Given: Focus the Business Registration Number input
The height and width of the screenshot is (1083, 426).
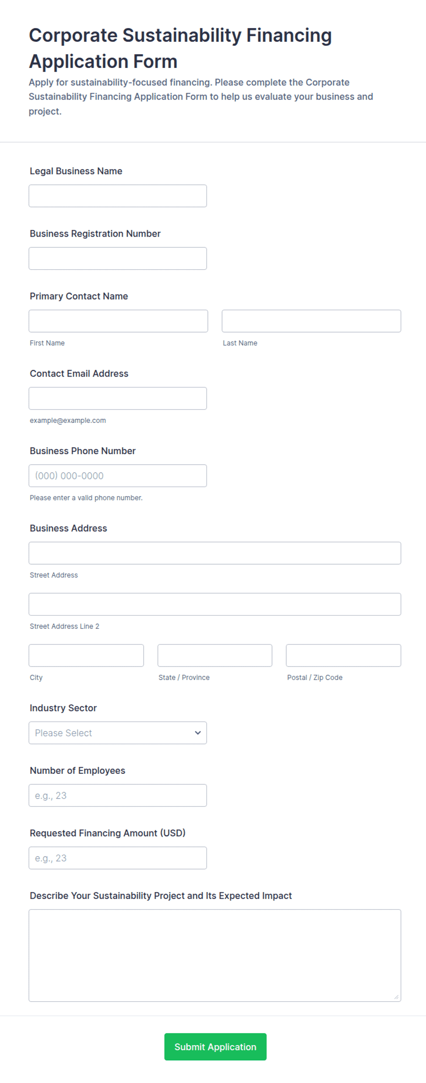Looking at the screenshot, I should point(118,258).
